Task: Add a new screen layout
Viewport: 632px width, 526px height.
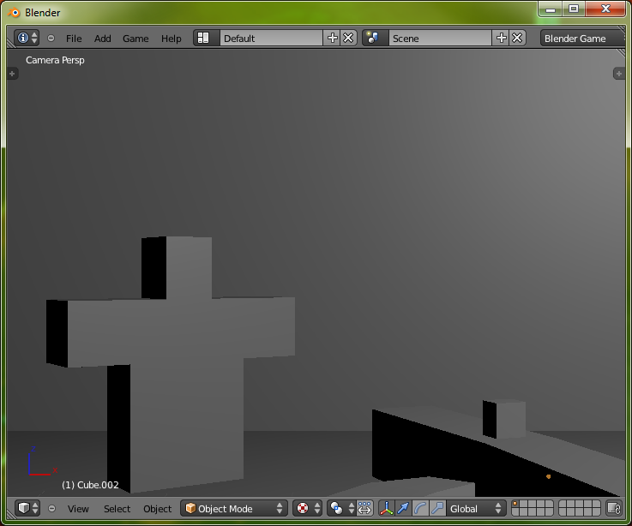Action: 333,39
